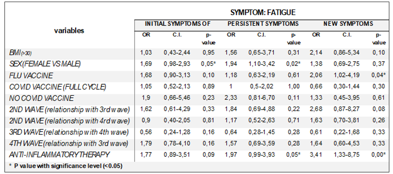The height and width of the screenshot is (174, 393).
Task: Click the 0,00* p-value cell
Action: pyautogui.click(x=379, y=155)
